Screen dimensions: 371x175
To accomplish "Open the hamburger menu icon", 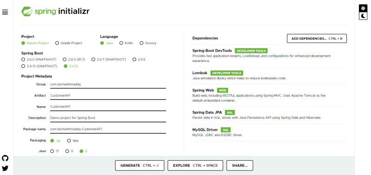I will pyautogui.click(x=5, y=12).
